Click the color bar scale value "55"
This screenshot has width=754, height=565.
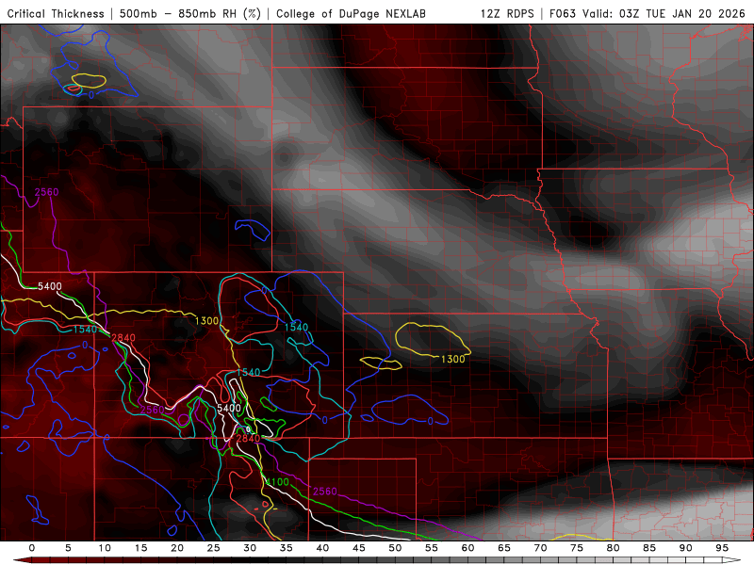(432, 548)
